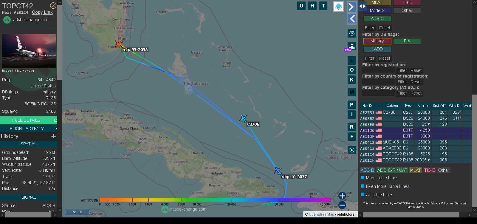Click the T map toggle button
The image size is (477, 224).
click(323, 6)
